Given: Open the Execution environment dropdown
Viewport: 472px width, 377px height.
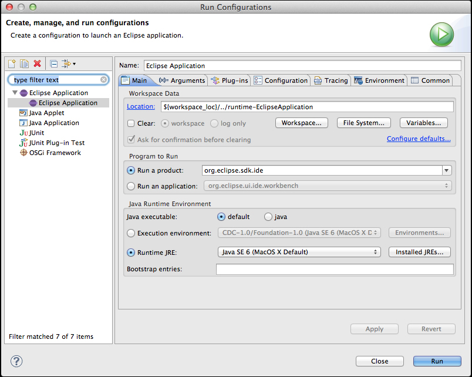Looking at the screenshot, I should pos(299,233).
